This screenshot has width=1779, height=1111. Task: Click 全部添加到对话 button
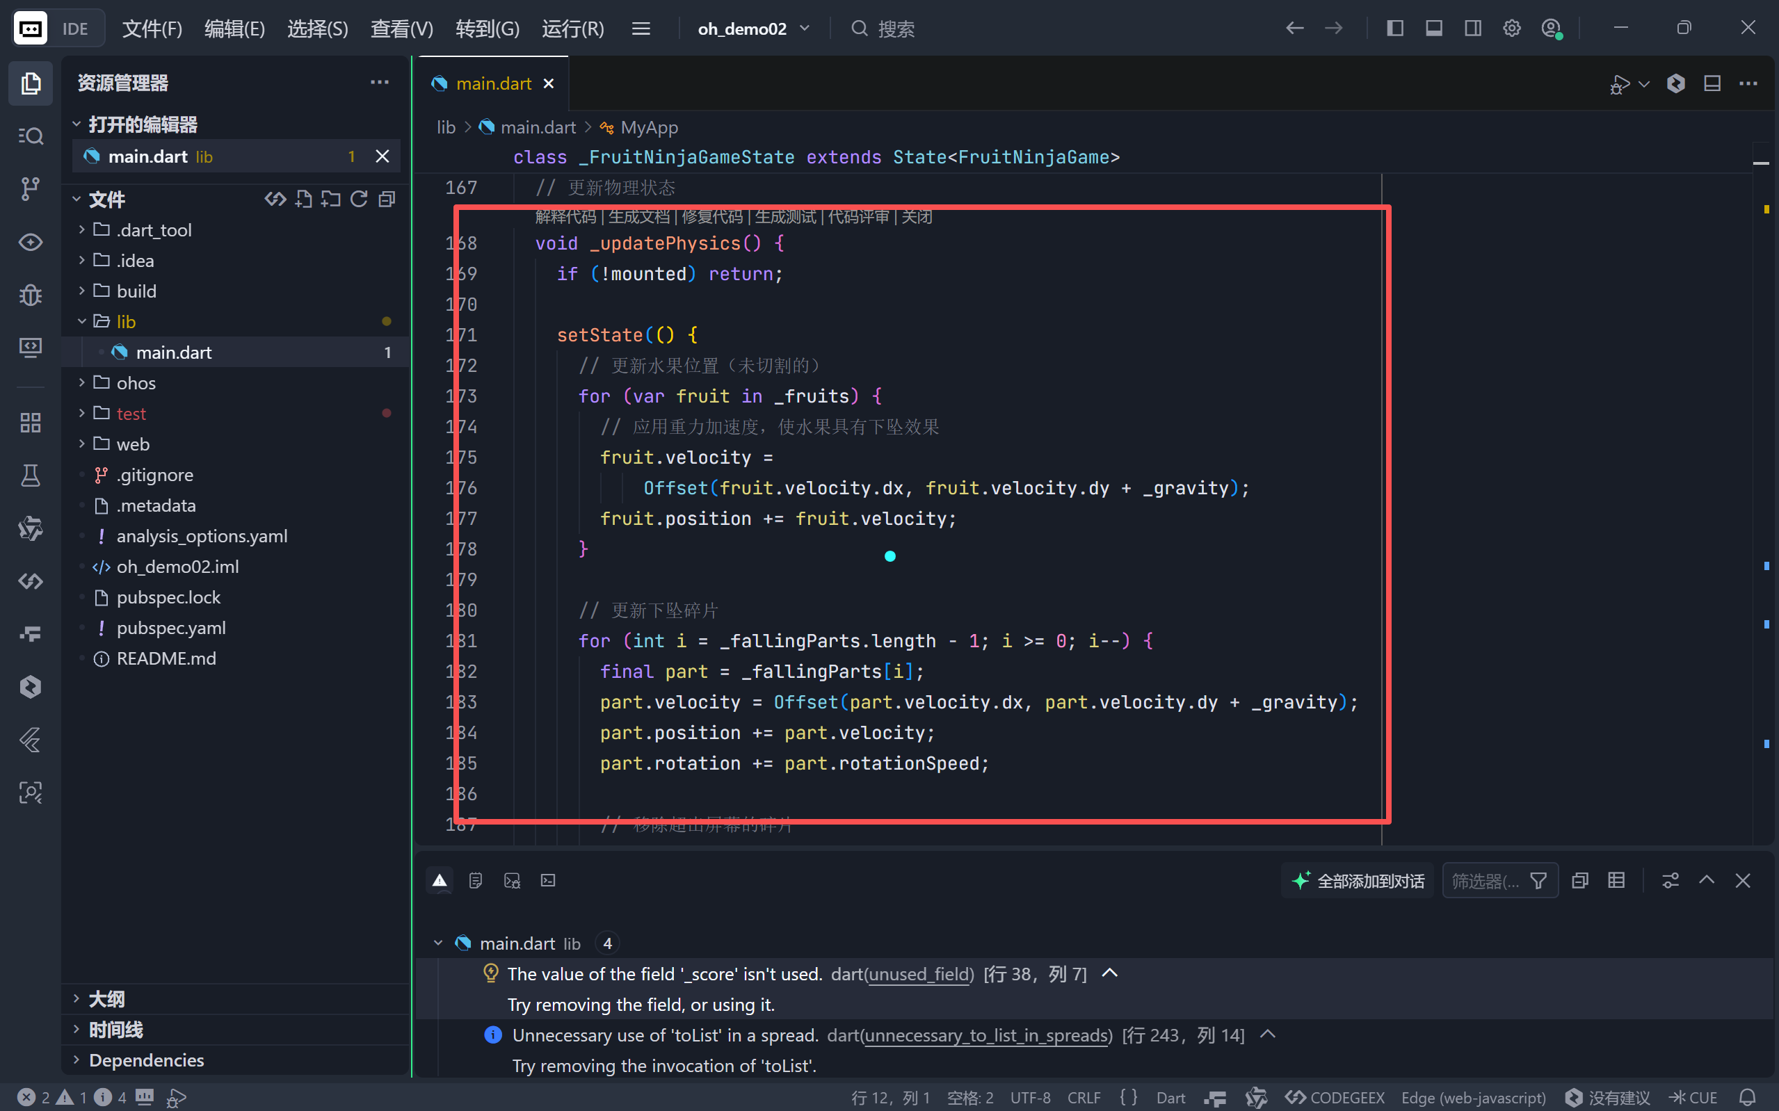tap(1358, 880)
